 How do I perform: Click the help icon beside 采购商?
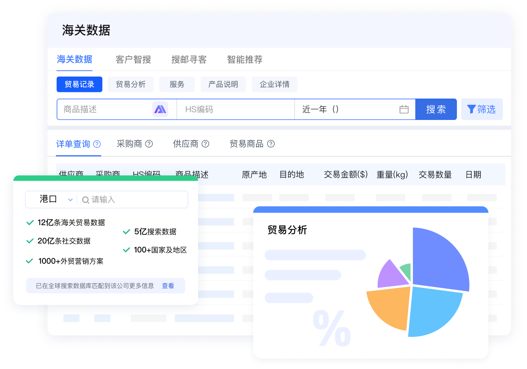[149, 144]
